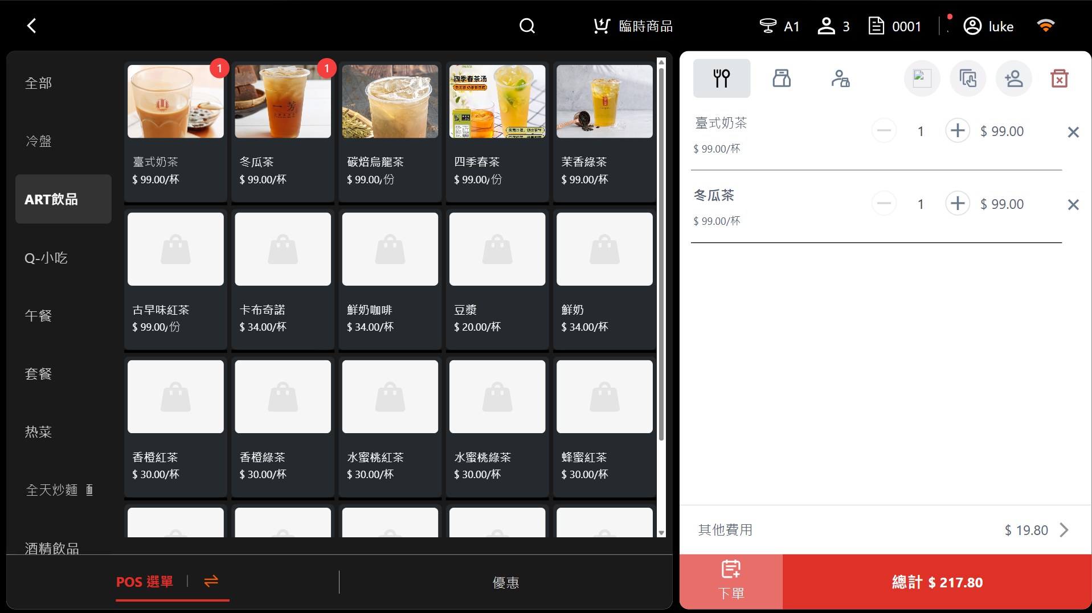Click product list scrollbar up arrow
This screenshot has width=1092, height=613.
pyautogui.click(x=661, y=62)
